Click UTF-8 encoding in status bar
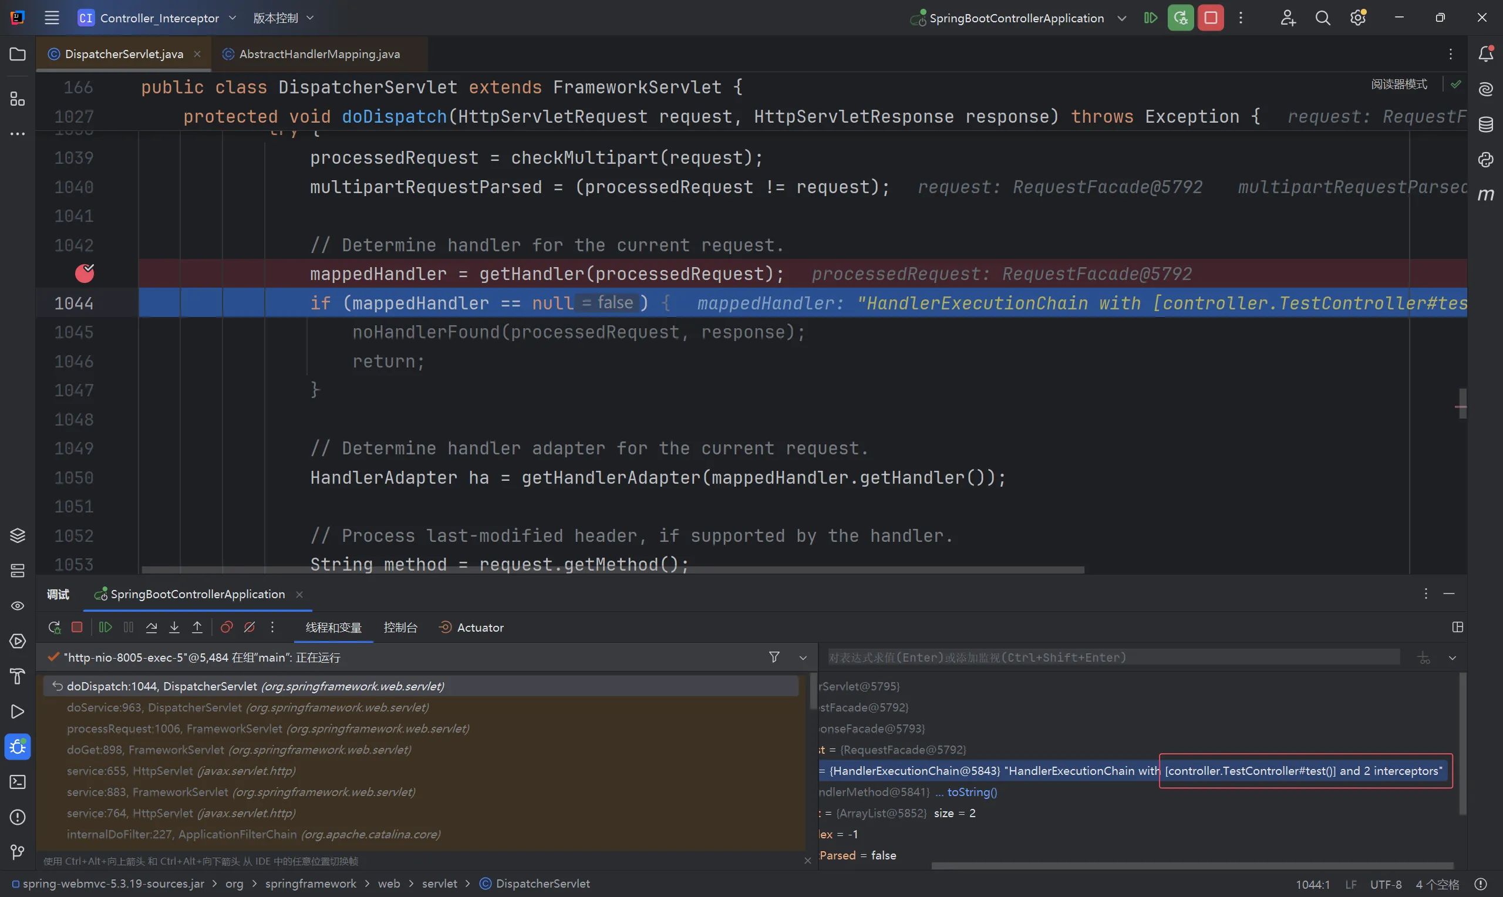1503x897 pixels. [x=1386, y=884]
